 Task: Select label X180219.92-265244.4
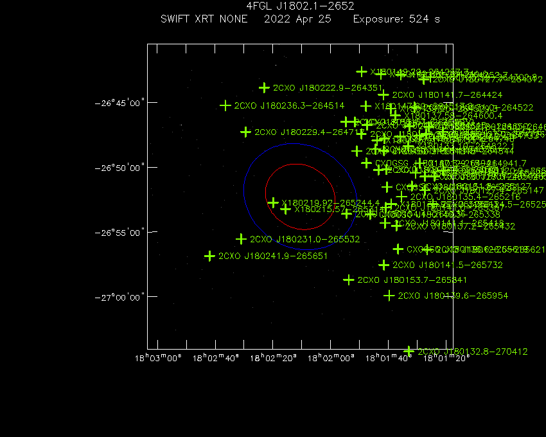[x=330, y=203]
